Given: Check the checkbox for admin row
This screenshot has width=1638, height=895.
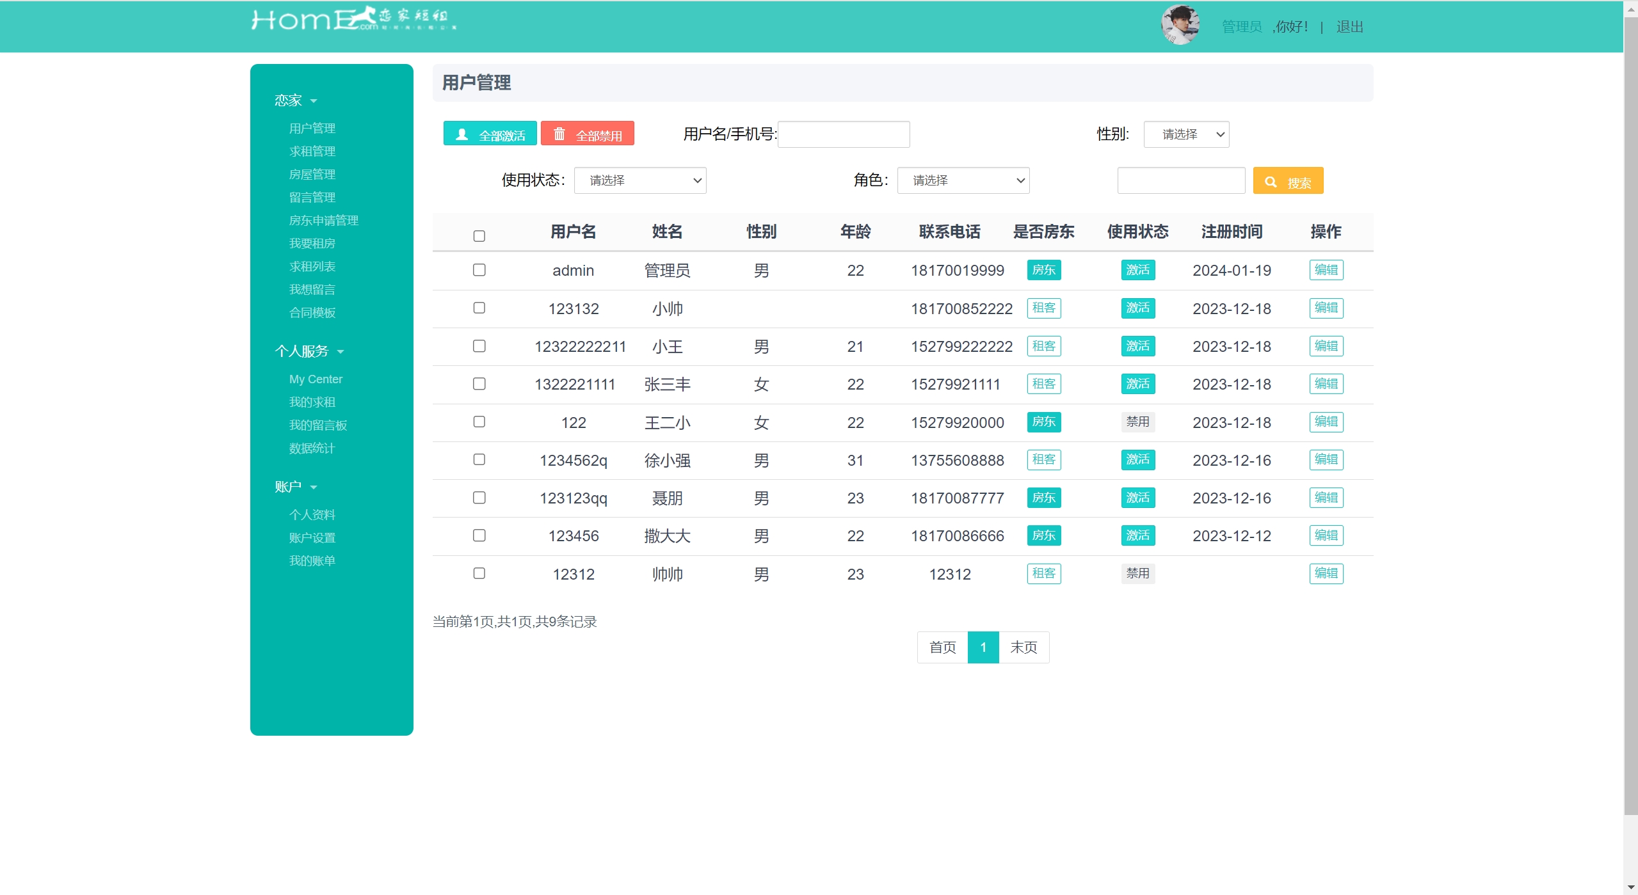Looking at the screenshot, I should coord(479,270).
